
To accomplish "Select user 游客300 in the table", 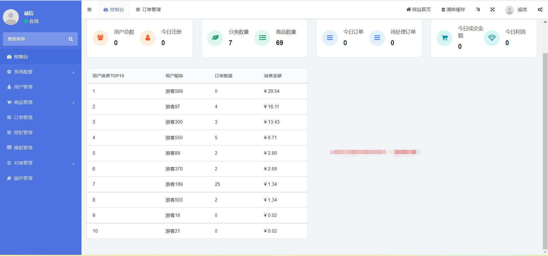I will [x=174, y=122].
